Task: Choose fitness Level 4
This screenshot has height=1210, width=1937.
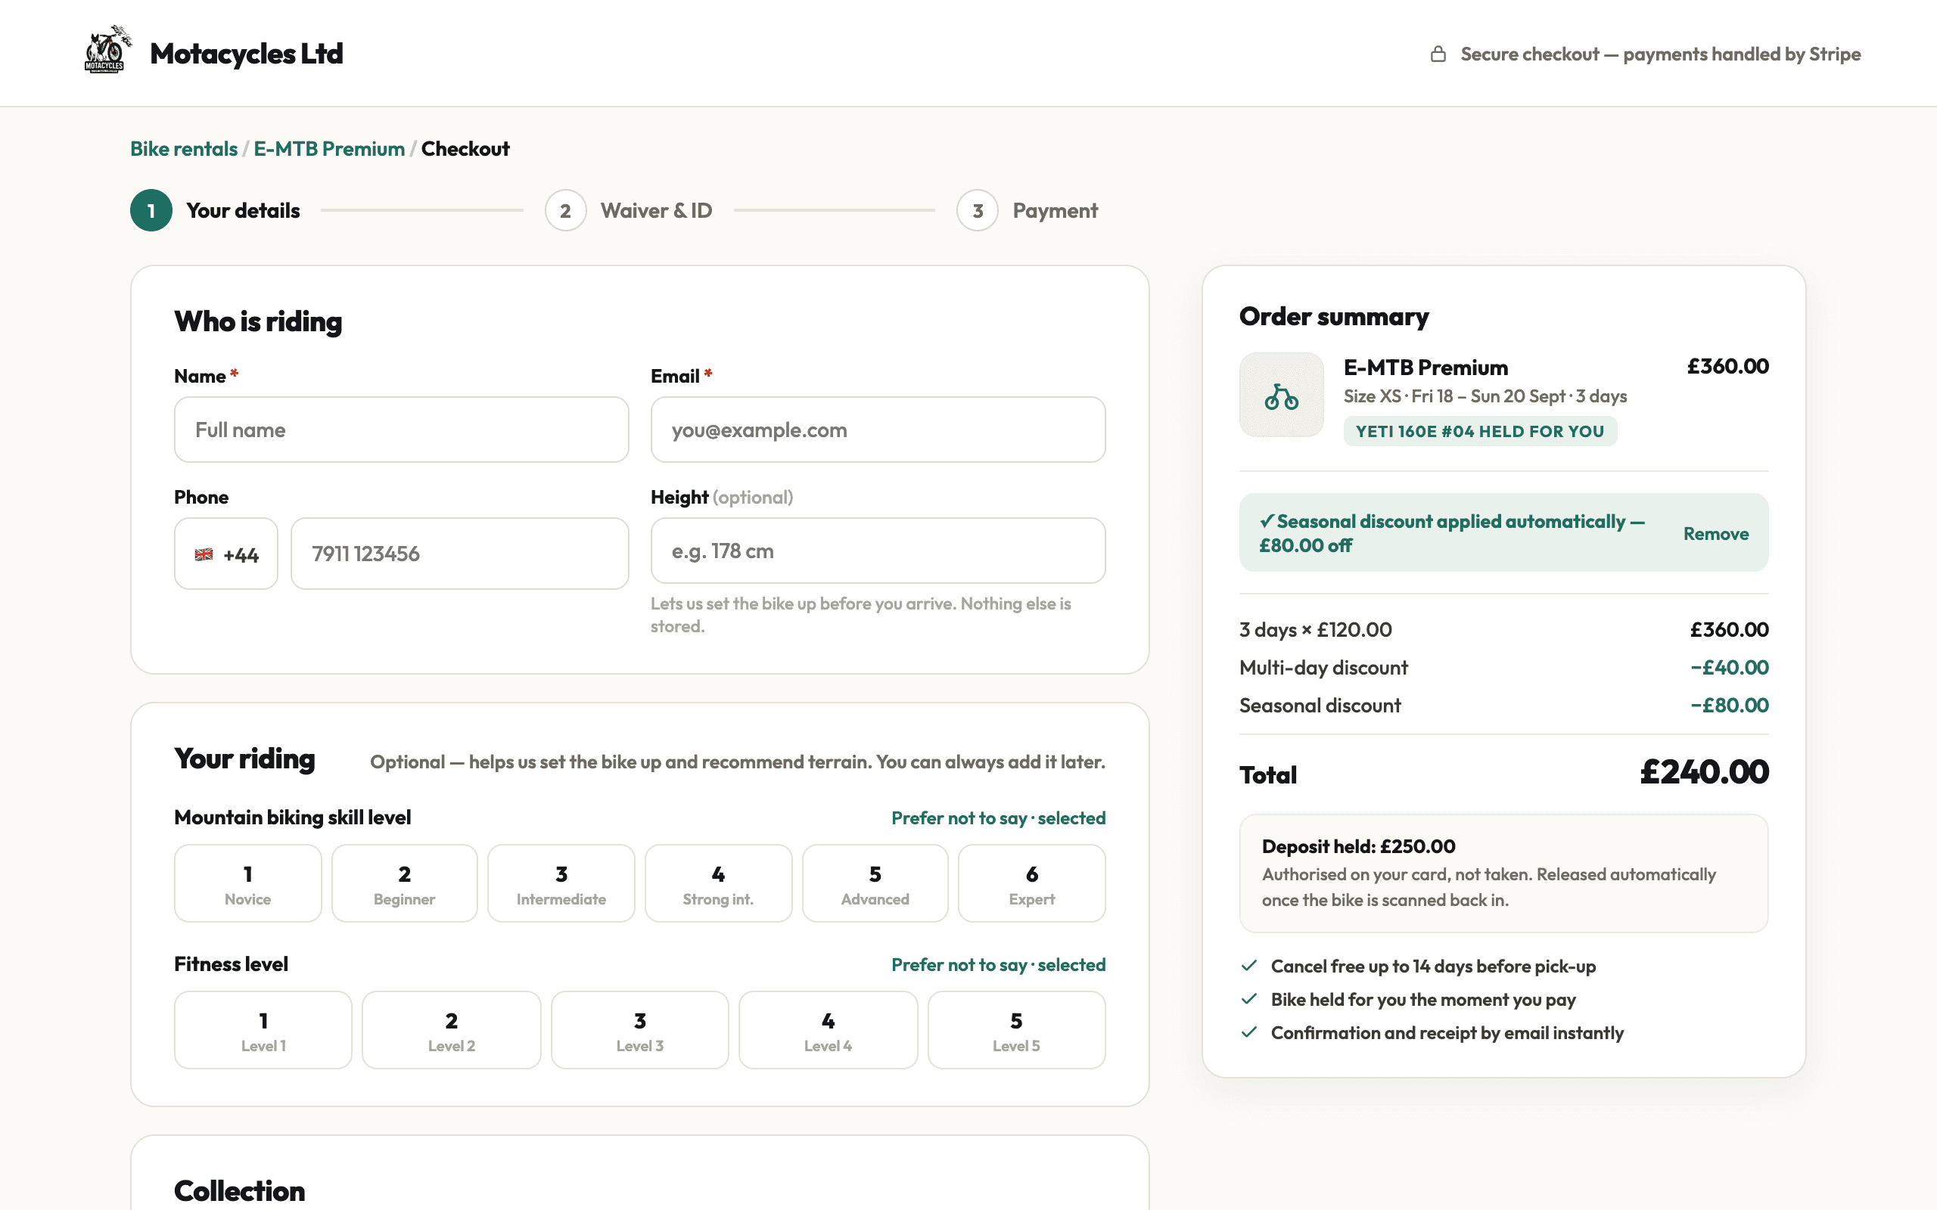Action: point(828,1030)
